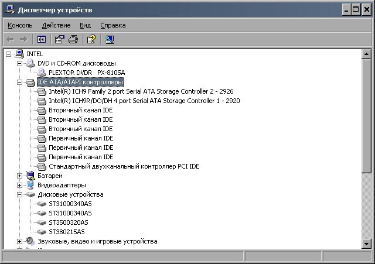Expand the Видеоадаптеры node
The image size is (375, 264).
20,185
